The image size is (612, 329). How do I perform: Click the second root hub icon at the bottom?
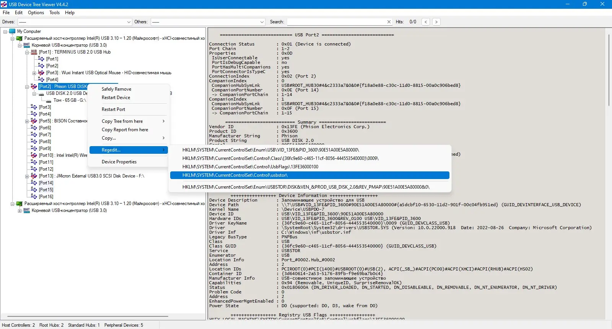point(27,210)
